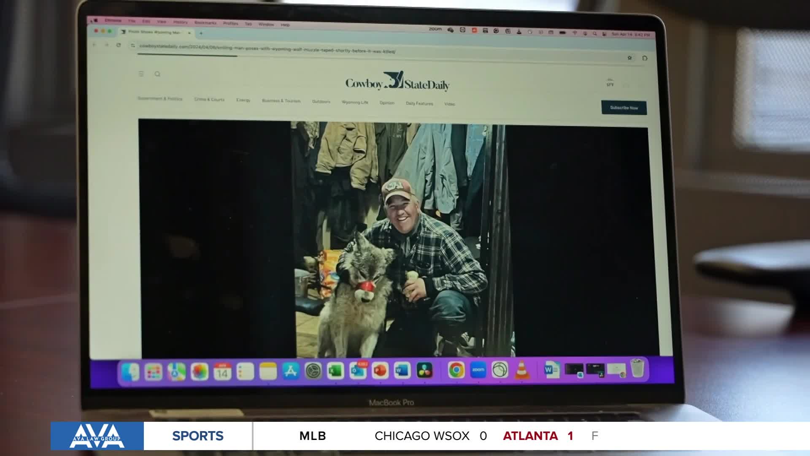The width and height of the screenshot is (810, 456).
Task: Open the File menu
Action: (x=132, y=21)
